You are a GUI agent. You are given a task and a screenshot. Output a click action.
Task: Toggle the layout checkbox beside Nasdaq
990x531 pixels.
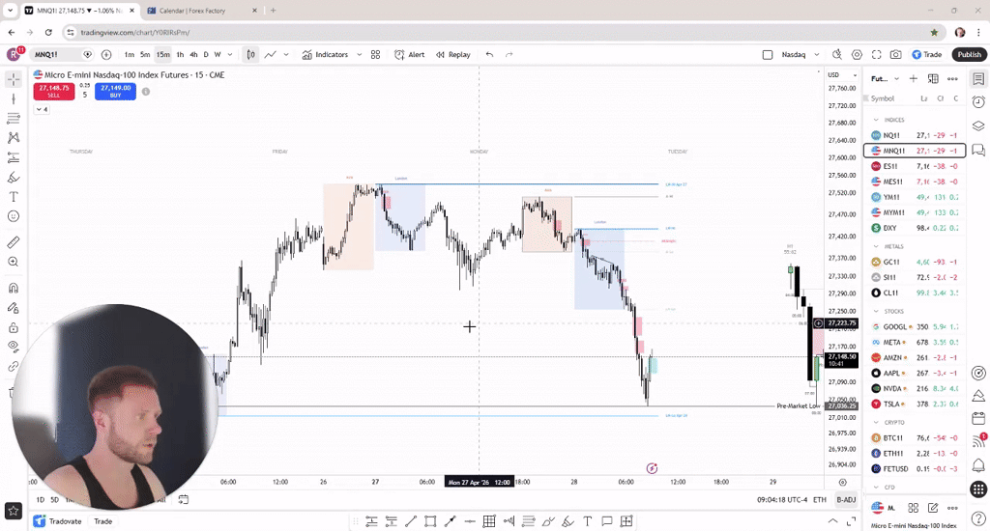(768, 55)
